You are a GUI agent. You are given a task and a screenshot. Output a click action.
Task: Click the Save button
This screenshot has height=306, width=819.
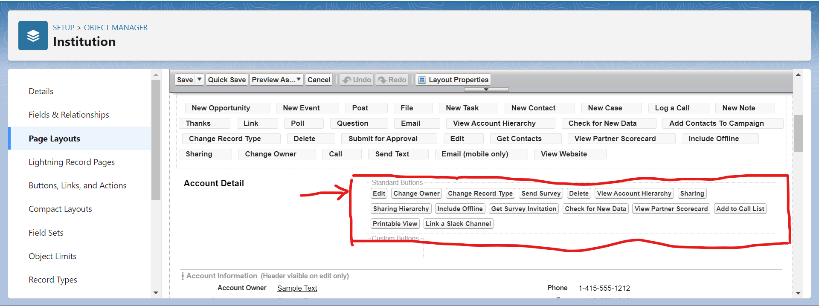185,80
